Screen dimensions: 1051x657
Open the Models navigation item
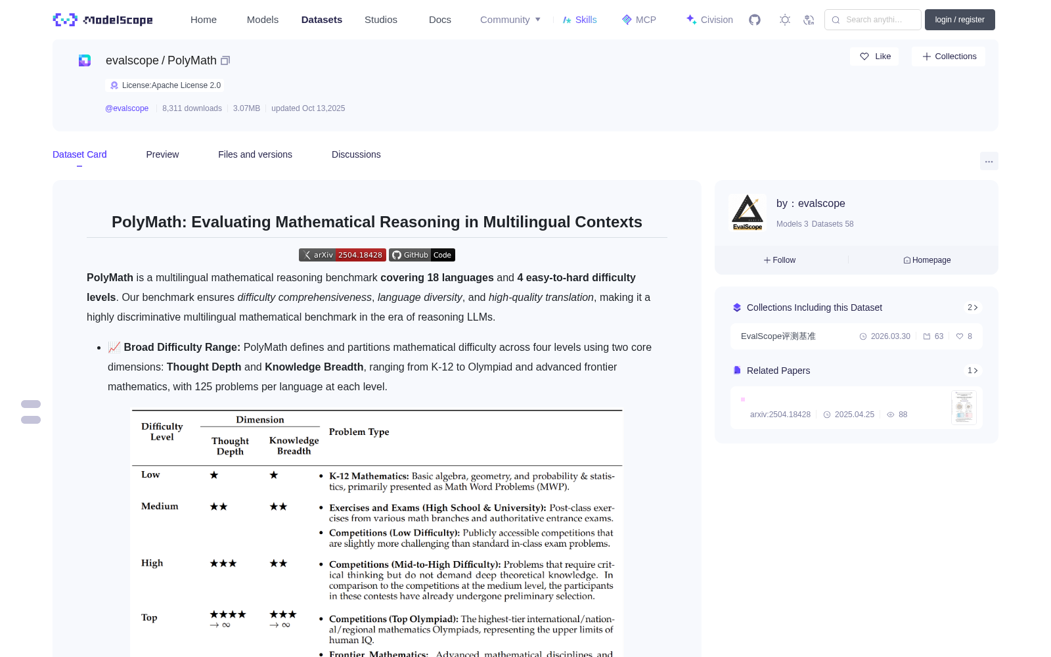(263, 20)
